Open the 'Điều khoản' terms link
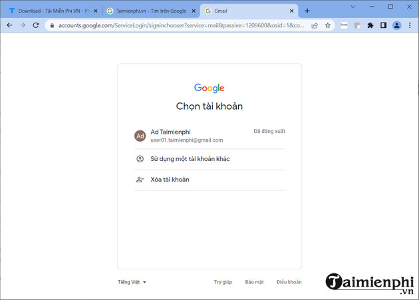This screenshot has height=300, width=419. 289,282
